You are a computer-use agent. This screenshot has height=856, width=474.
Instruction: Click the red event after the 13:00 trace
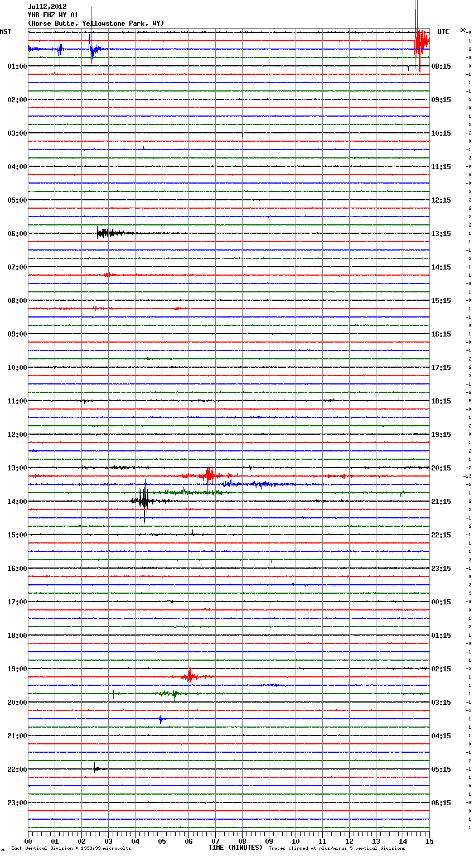point(209,476)
